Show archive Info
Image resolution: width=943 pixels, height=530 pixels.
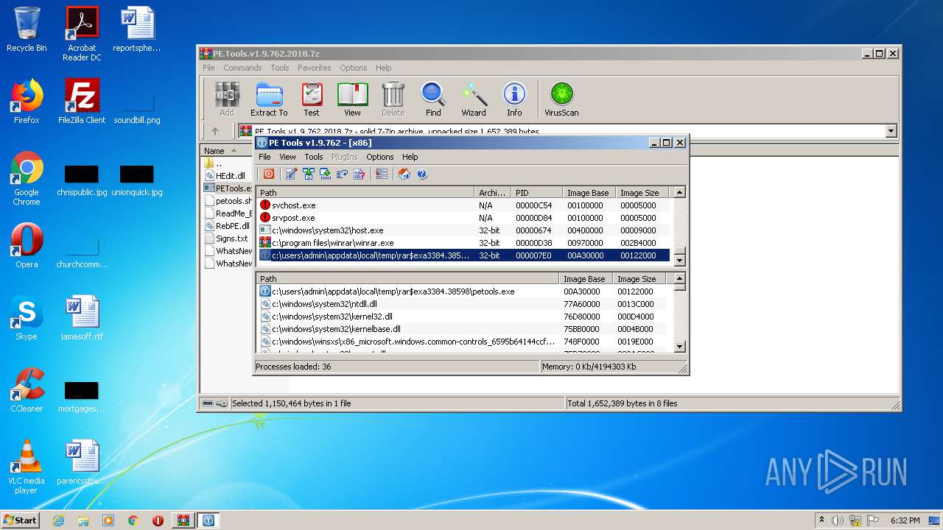click(x=514, y=99)
